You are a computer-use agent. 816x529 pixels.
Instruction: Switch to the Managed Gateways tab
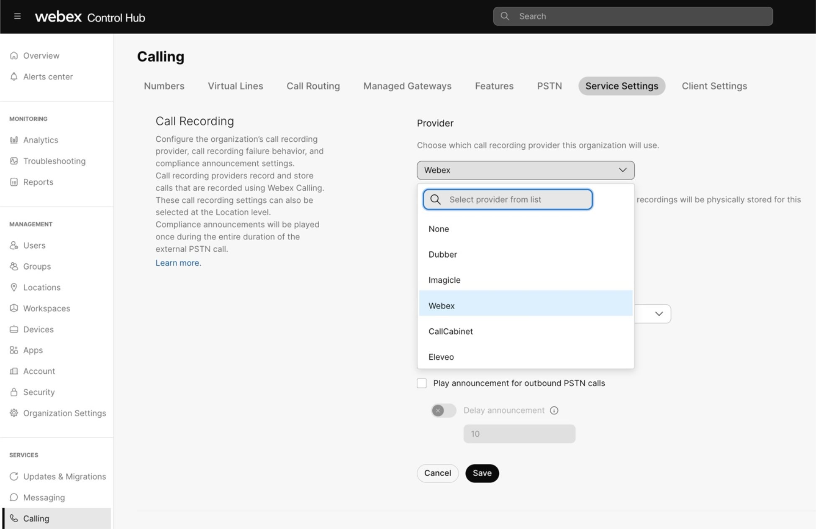[x=407, y=86]
